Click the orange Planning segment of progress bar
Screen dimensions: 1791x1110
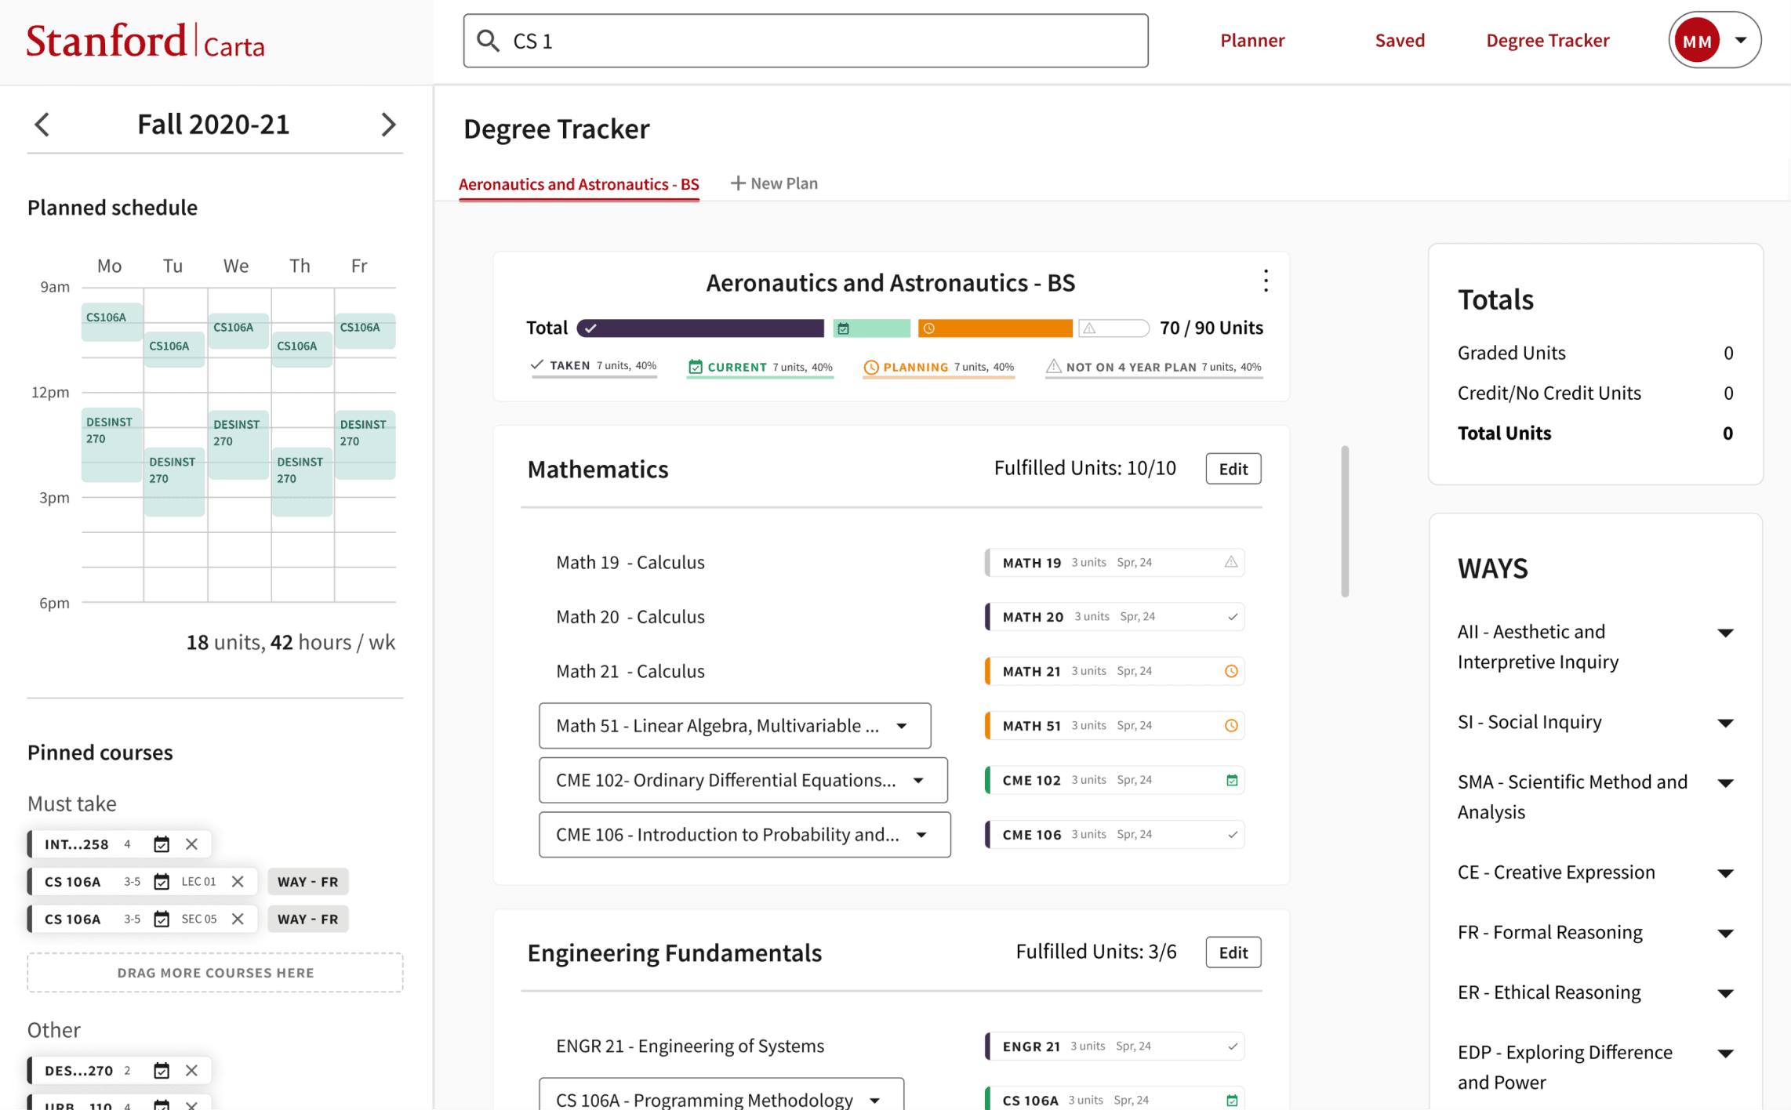[x=994, y=328]
